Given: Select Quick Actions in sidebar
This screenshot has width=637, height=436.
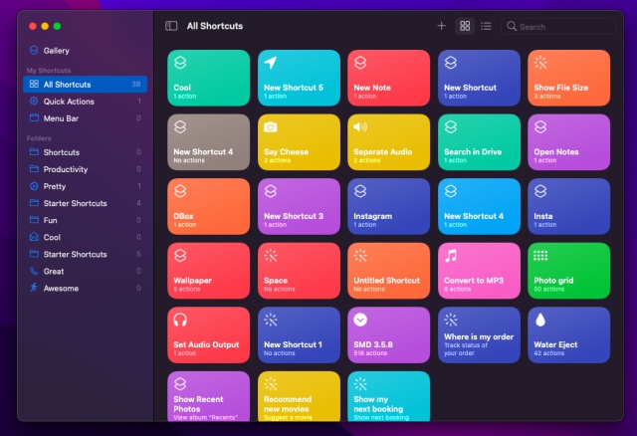Looking at the screenshot, I should point(68,102).
